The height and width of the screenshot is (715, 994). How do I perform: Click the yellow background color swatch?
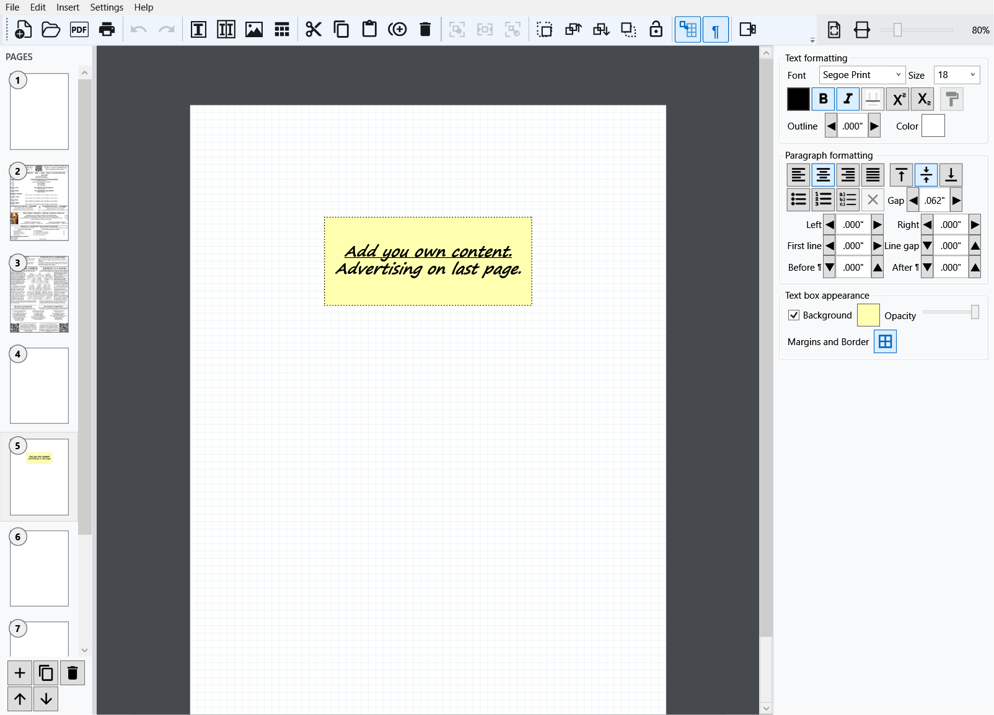pyautogui.click(x=868, y=315)
